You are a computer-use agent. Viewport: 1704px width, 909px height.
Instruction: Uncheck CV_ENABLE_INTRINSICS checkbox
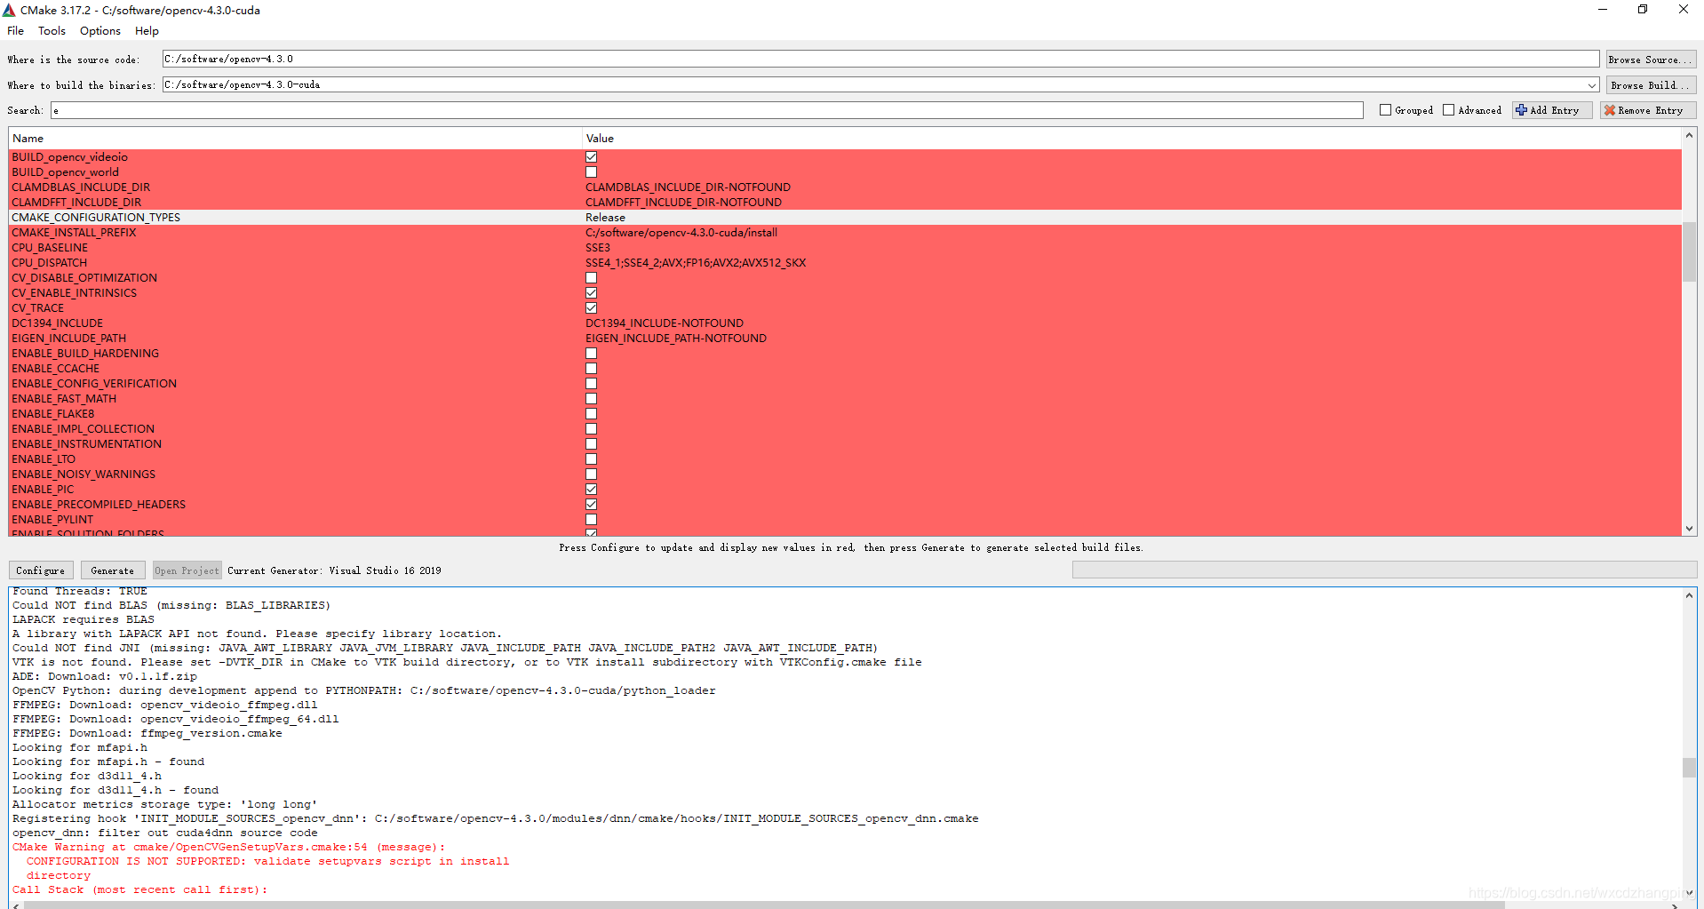(591, 293)
